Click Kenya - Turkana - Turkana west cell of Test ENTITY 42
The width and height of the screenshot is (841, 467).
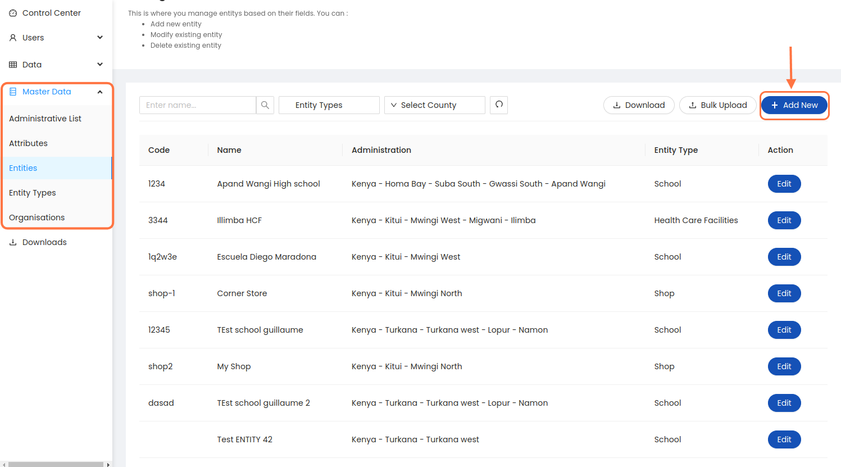click(x=415, y=439)
